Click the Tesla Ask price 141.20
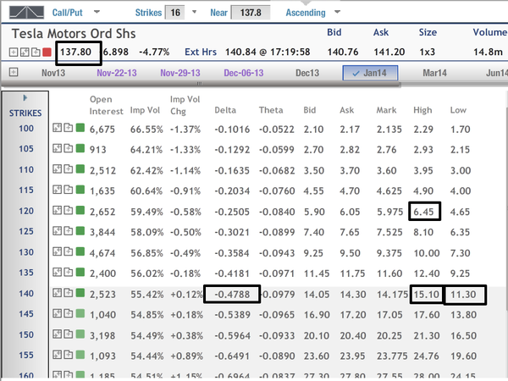The image size is (508, 381). 389,52
